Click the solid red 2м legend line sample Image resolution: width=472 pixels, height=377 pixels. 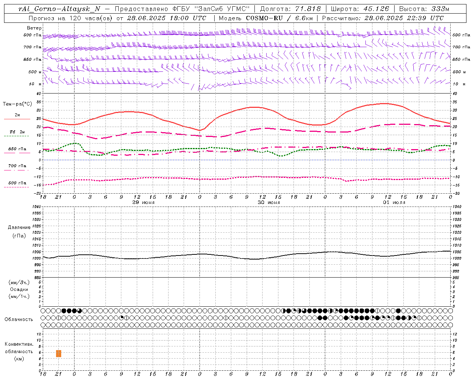tap(17, 119)
